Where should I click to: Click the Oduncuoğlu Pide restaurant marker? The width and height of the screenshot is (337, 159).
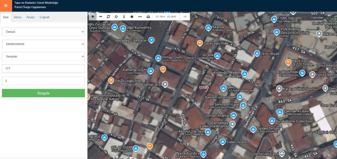[111, 80]
